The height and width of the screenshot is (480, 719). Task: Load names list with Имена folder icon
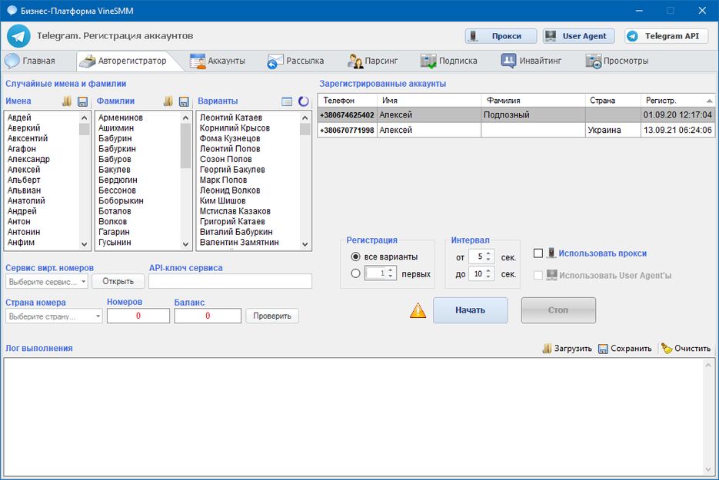67,101
